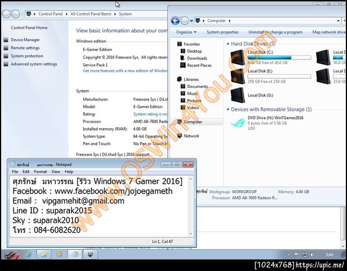Open Remote settings link
This screenshot has height=271, width=347.
[25, 48]
